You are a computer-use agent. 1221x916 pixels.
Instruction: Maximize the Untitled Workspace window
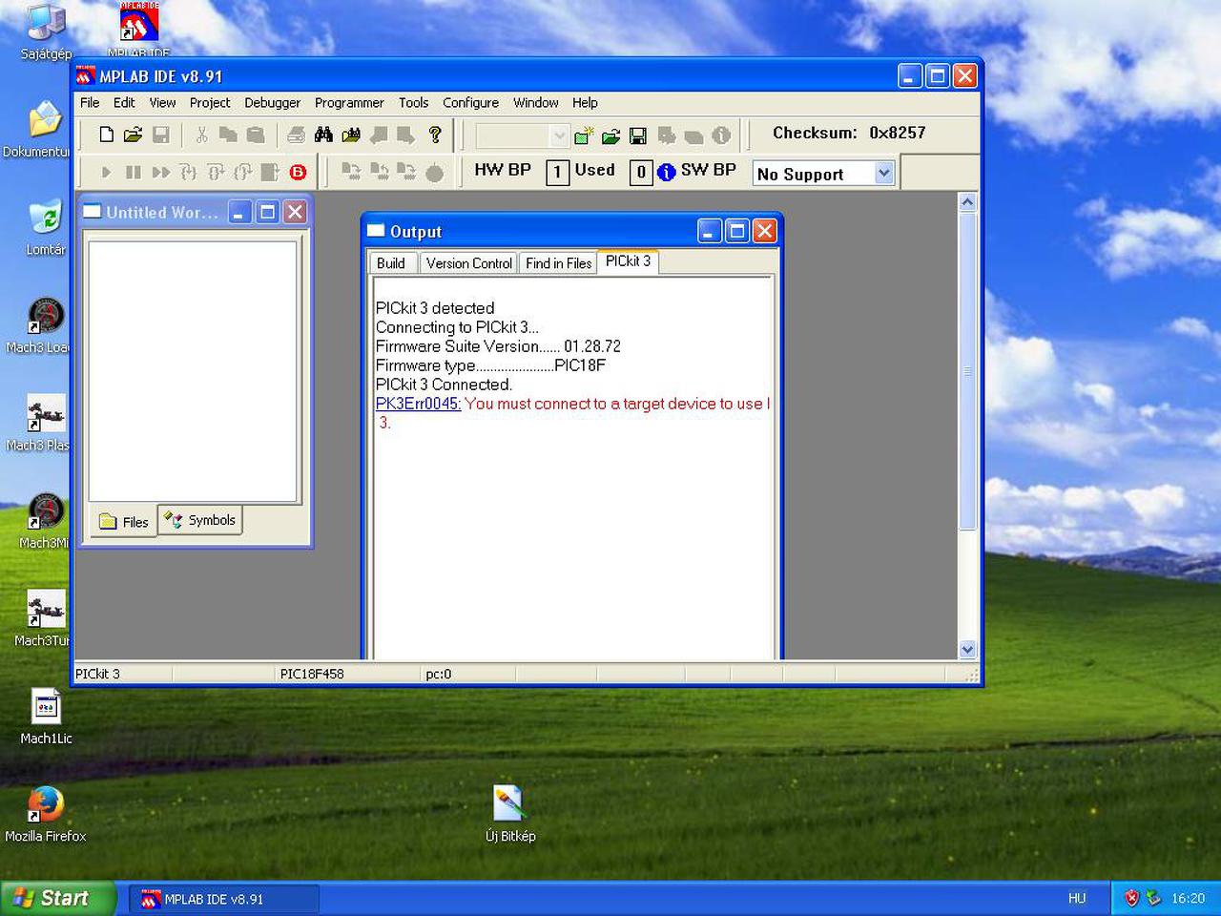[268, 212]
